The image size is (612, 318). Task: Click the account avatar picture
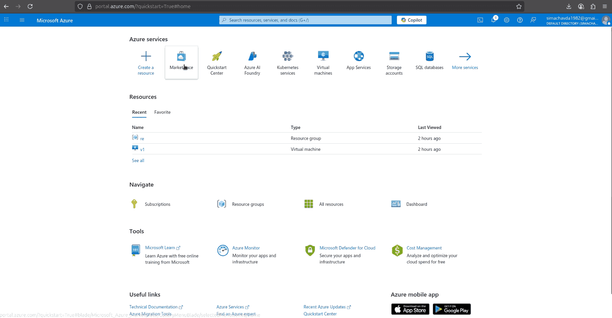tap(606, 20)
